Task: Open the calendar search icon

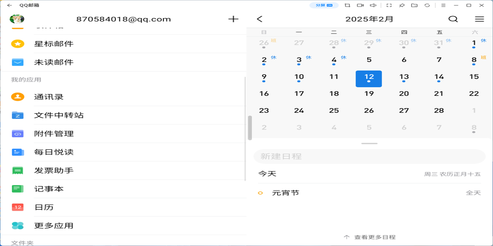Action: (x=453, y=19)
